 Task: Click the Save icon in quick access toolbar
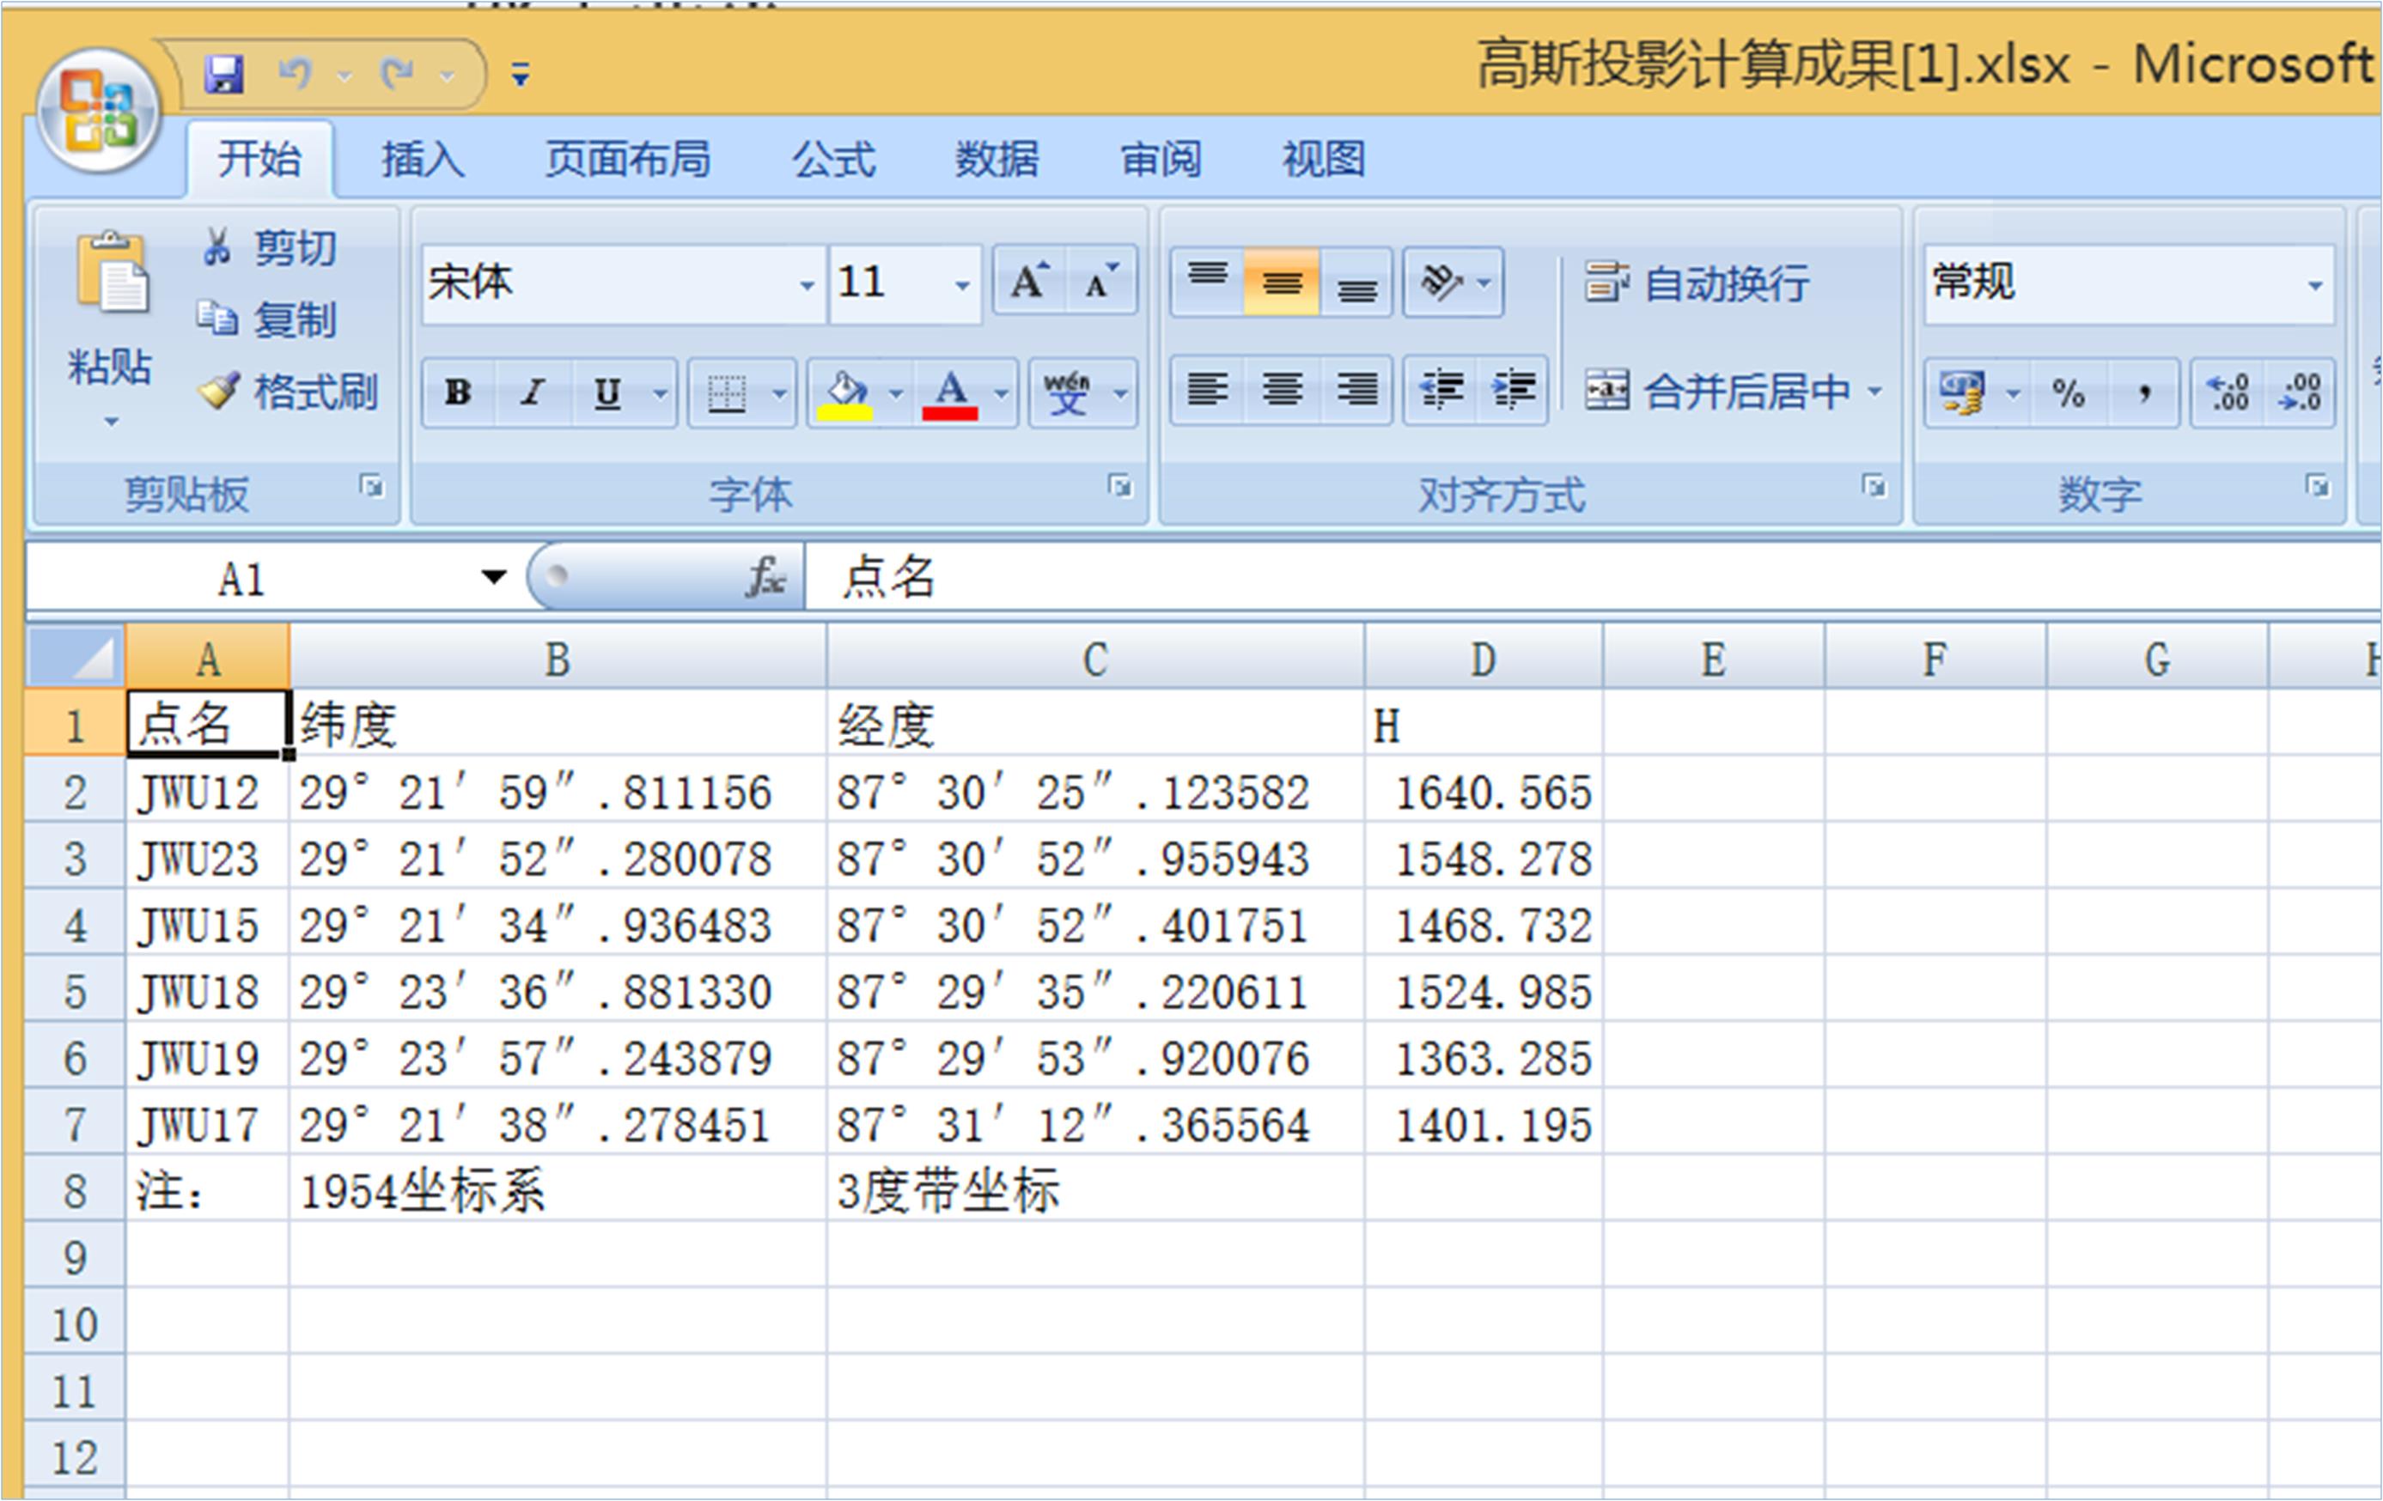point(223,74)
